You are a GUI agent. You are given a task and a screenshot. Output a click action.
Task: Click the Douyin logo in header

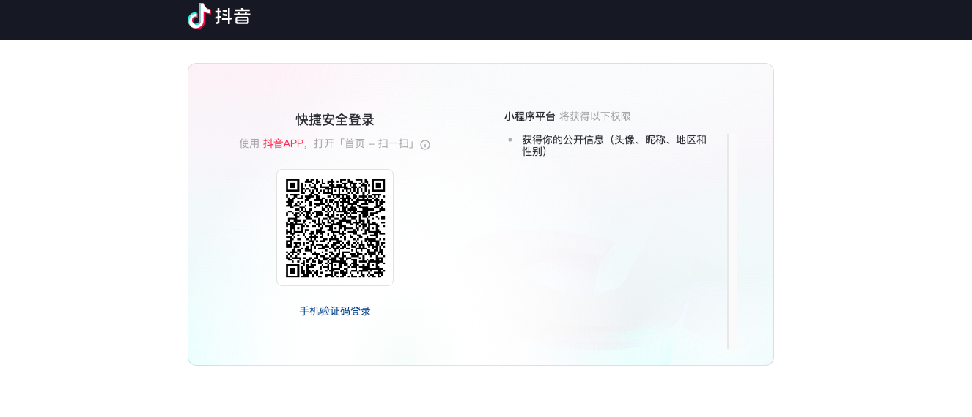point(219,16)
